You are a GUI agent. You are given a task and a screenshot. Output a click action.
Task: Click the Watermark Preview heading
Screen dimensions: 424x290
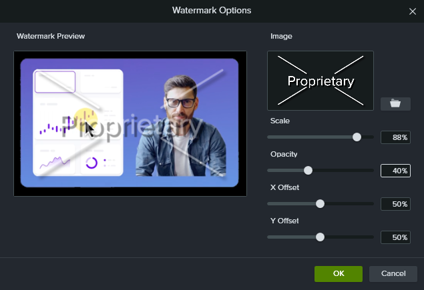coord(51,35)
